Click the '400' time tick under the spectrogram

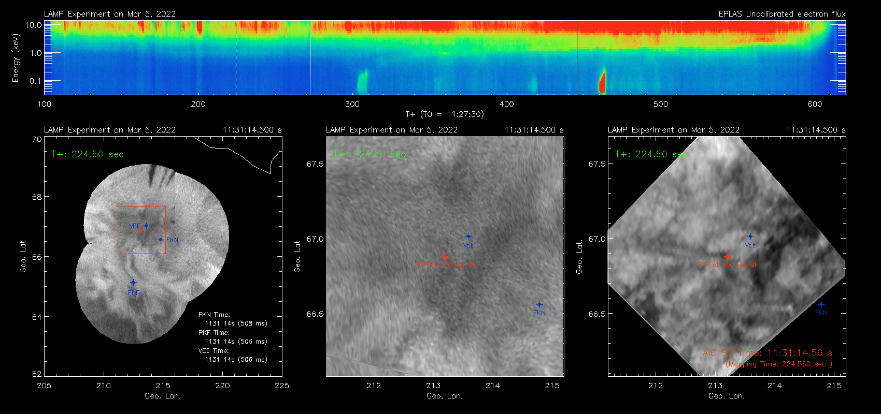[x=506, y=104]
